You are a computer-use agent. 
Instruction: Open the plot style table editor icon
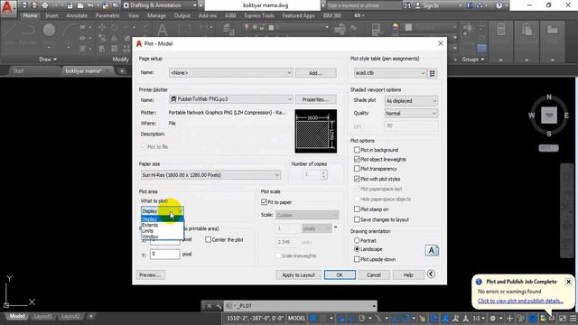coord(432,73)
